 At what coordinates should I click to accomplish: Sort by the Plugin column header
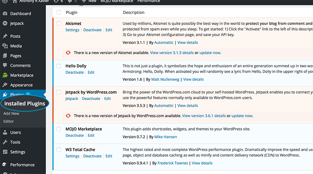click(71, 12)
